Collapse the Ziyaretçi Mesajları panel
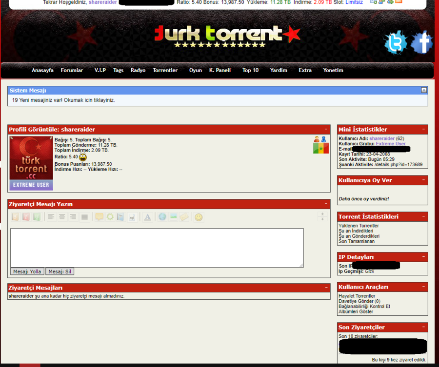 tap(326, 287)
